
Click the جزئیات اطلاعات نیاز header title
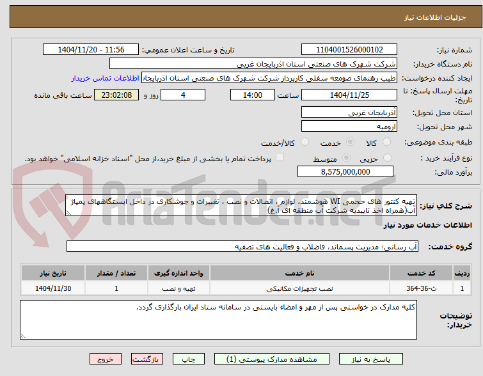coord(435,17)
